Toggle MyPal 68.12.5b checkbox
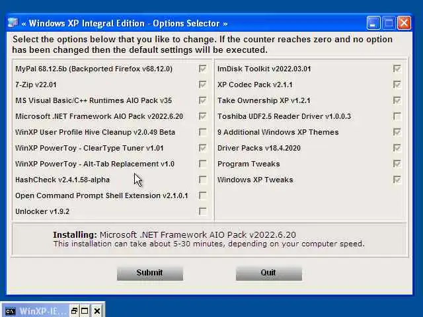 pos(203,69)
